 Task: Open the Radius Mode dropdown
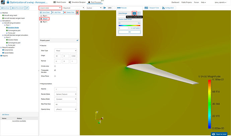point(66,99)
